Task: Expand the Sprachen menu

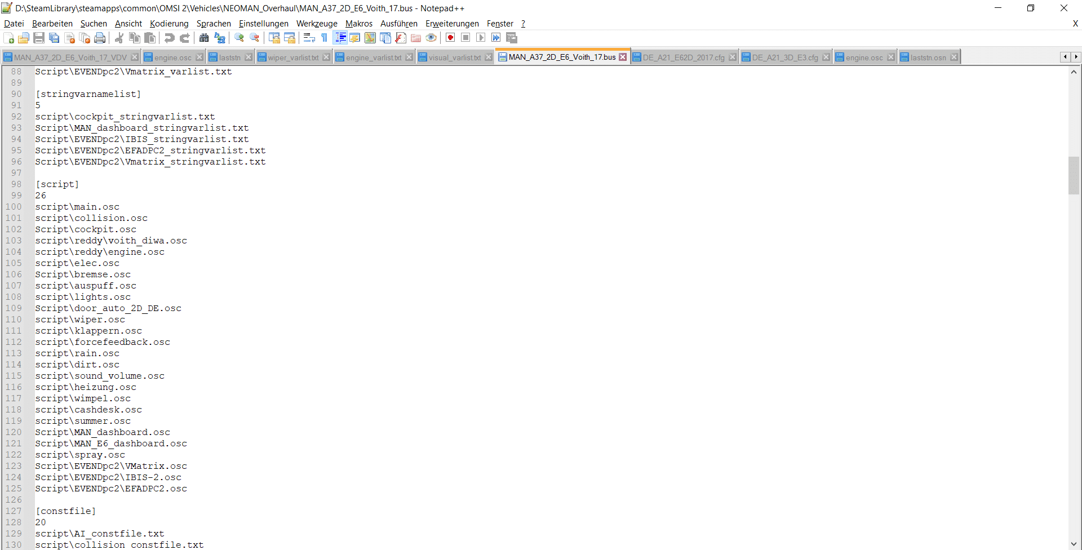Action: (x=214, y=24)
